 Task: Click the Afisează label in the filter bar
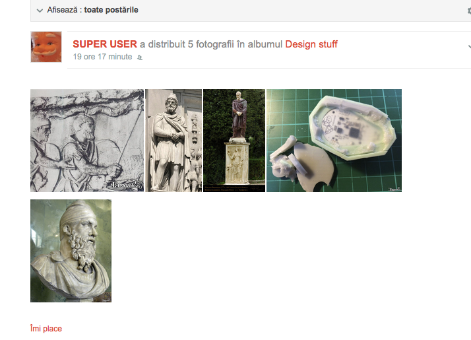coord(62,10)
